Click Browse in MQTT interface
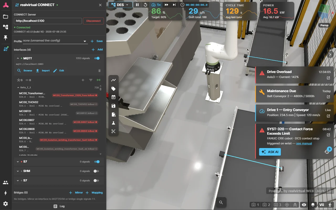This screenshot has width=336, height=210. tap(25, 71)
